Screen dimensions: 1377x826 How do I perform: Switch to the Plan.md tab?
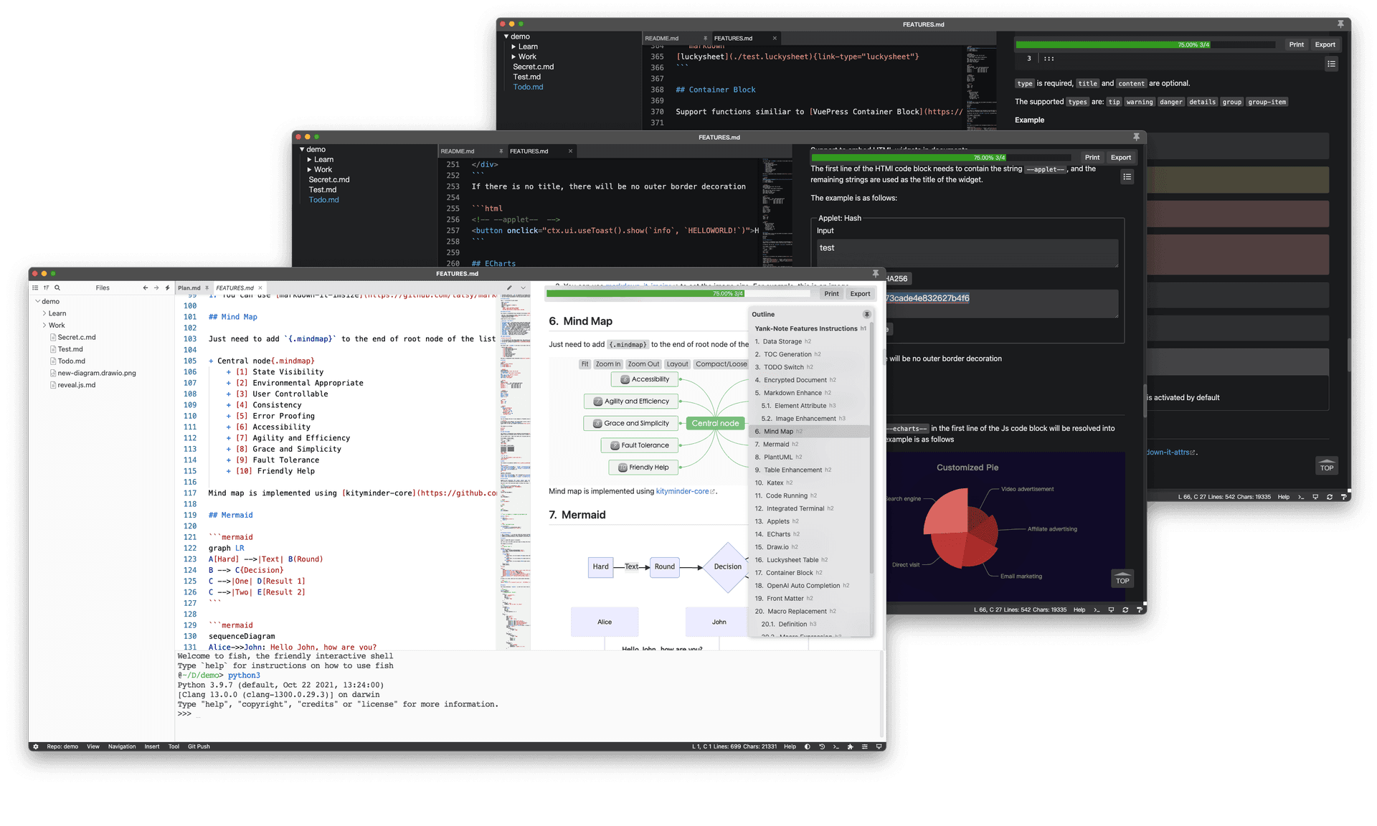[189, 288]
